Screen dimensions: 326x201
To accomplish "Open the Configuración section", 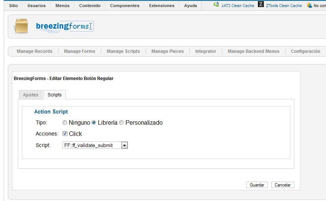I will pos(306,51).
